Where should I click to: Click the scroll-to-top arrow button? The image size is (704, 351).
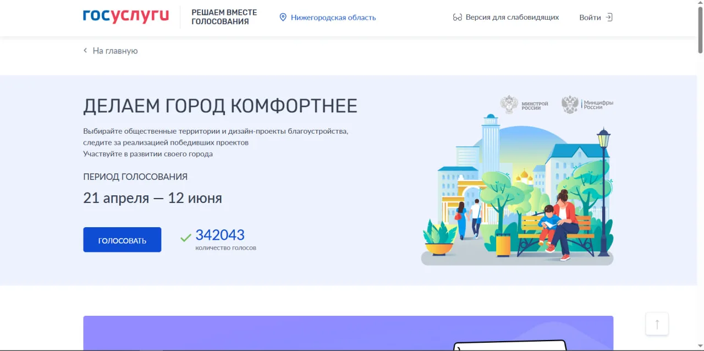[x=657, y=324]
